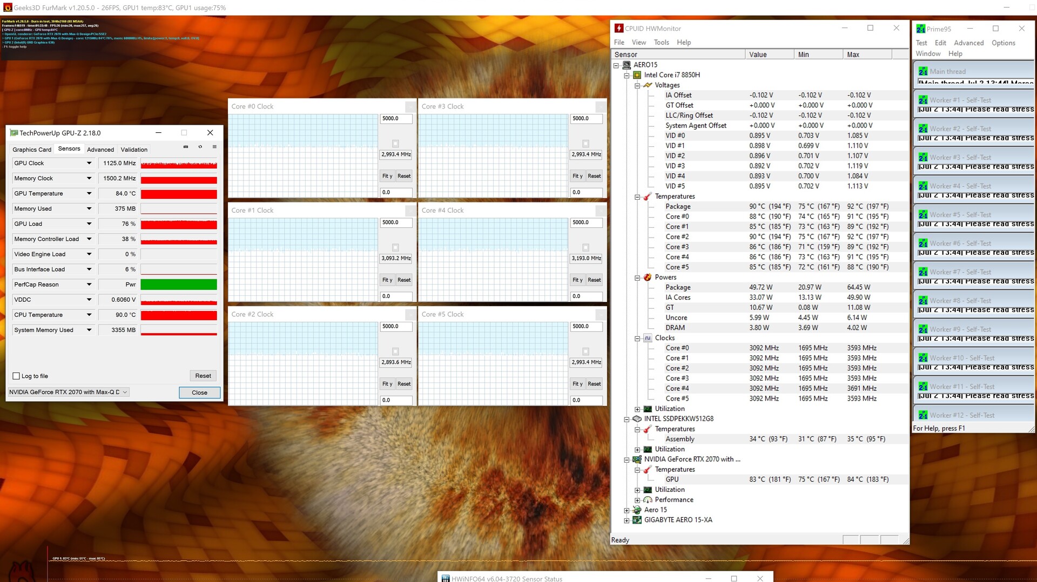Click the NVIDIA GeForce RTX 2070 card icon
Viewport: 1037px width, 582px height.
637,459
